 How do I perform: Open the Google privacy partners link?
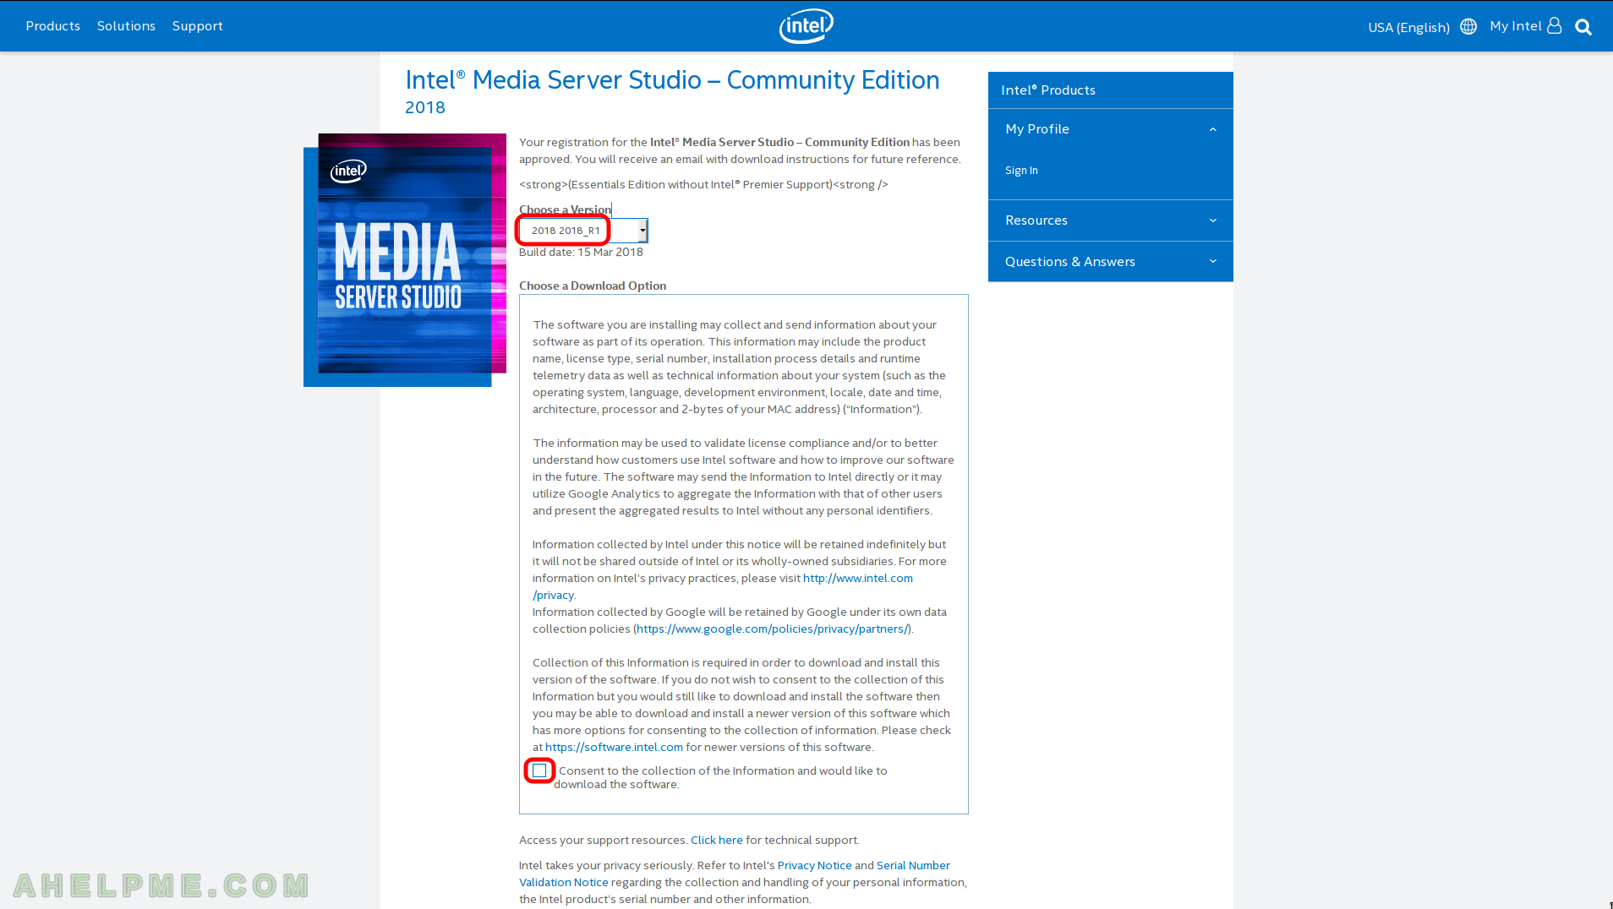(x=773, y=629)
